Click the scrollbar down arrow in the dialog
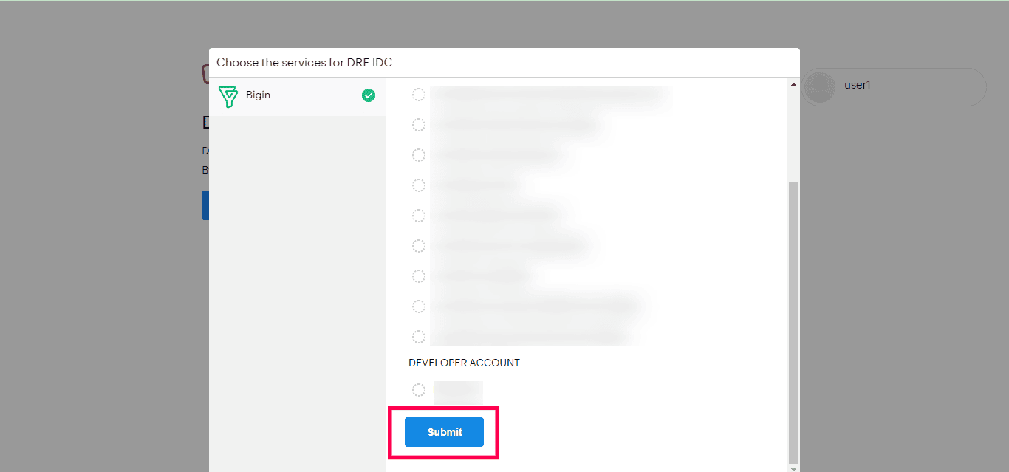Image resolution: width=1009 pixels, height=472 pixels. (x=794, y=468)
